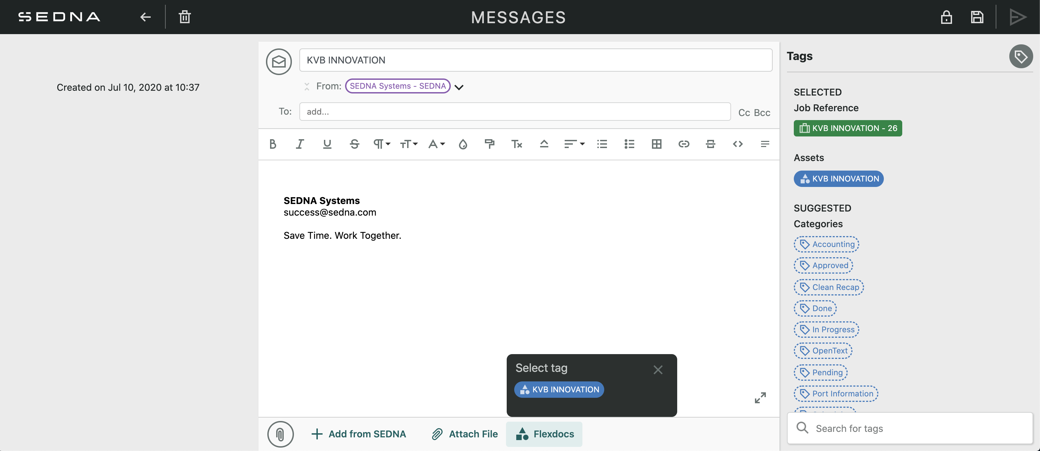
Task: Select the Approved suggested tag
Action: [x=823, y=265]
